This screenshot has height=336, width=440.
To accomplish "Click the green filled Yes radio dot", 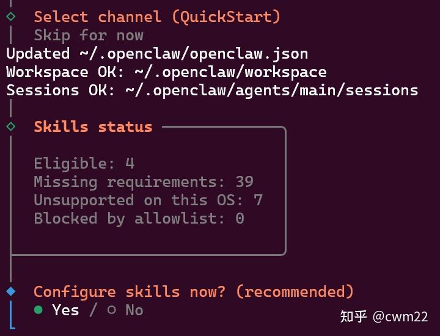I will coord(38,310).
